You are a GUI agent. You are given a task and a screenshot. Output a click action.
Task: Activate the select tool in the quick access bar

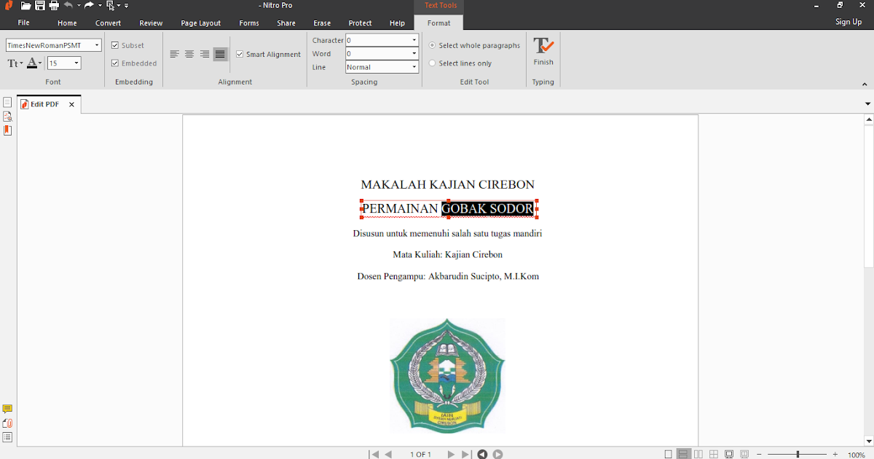(x=110, y=6)
